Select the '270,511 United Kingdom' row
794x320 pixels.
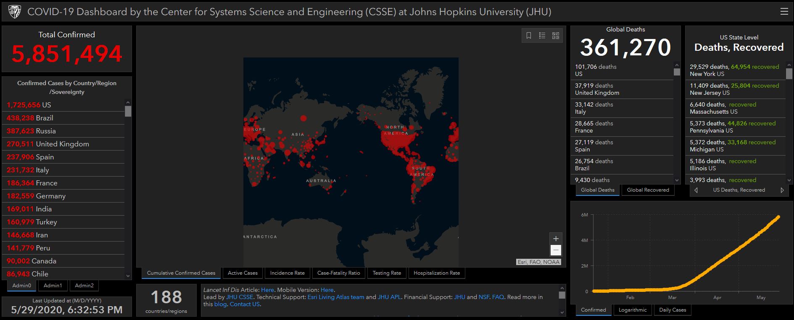pyautogui.click(x=63, y=144)
